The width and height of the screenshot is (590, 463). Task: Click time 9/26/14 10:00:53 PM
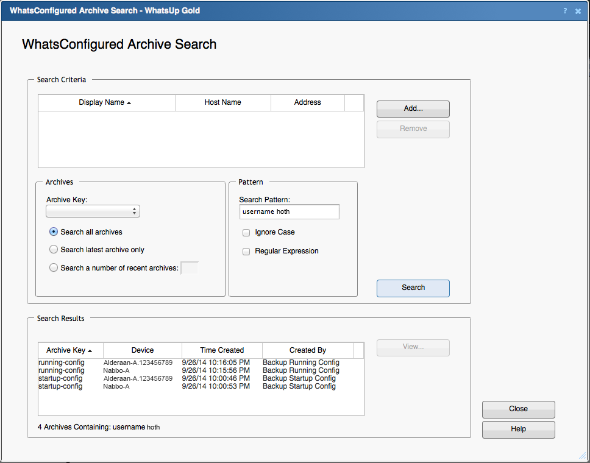pos(216,386)
